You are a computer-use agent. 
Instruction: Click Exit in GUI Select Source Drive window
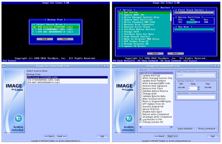pyautogui.click(x=102, y=136)
